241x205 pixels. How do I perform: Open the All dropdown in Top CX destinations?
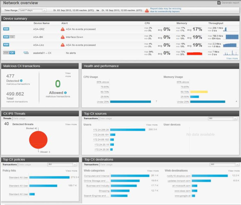(x=222, y=164)
